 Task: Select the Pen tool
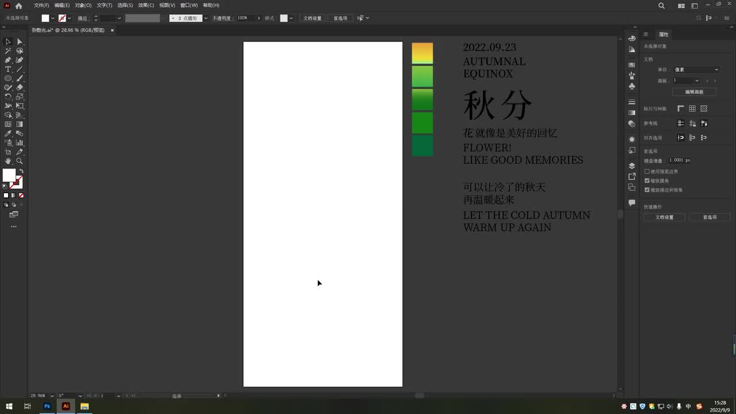pos(8,60)
